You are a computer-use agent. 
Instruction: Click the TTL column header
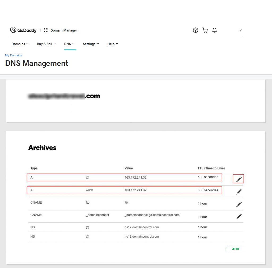point(211,168)
